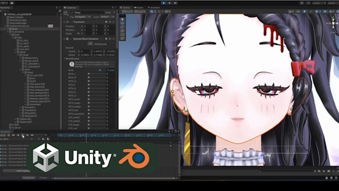Click the MTH_A blendshape slider handle

coord(89,81)
